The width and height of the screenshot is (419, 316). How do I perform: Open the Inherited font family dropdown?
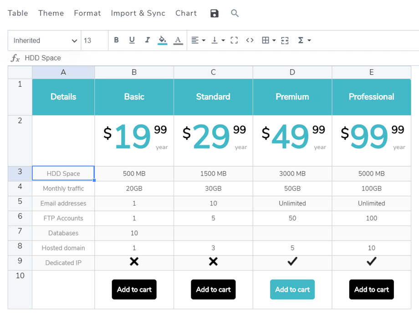[45, 40]
